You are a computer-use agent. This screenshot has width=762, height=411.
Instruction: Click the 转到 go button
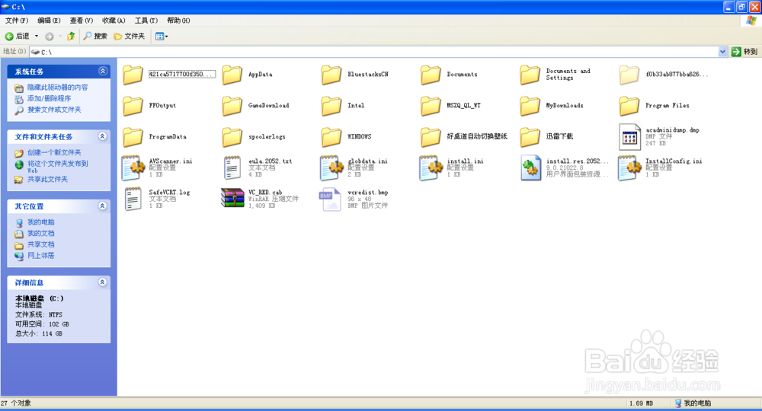coord(744,52)
